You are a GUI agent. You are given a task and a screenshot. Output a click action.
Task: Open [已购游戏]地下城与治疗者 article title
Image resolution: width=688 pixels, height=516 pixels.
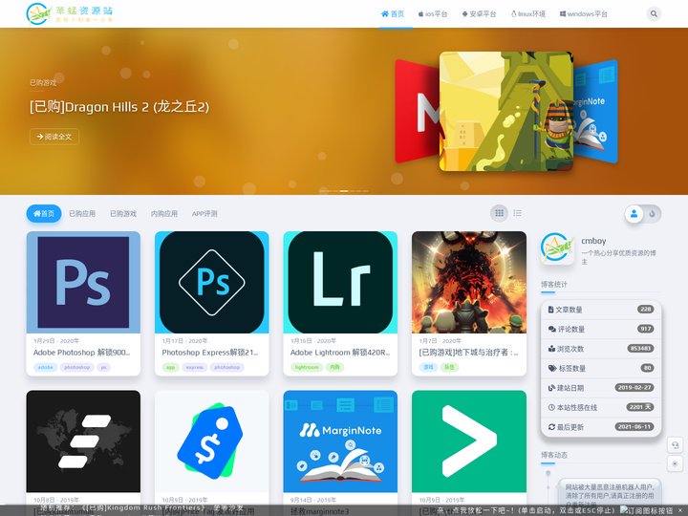(468, 353)
